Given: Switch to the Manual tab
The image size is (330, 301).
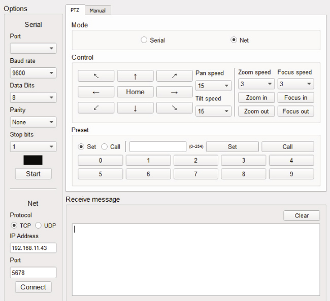Looking at the screenshot, I should pos(97,10).
